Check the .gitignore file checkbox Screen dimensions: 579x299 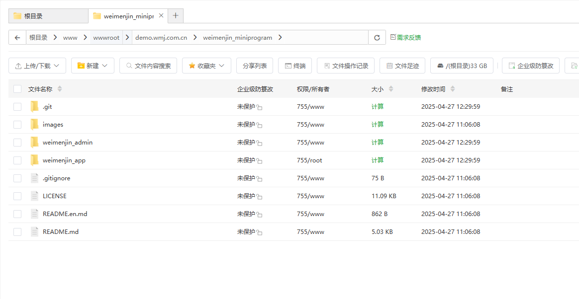tap(17, 178)
